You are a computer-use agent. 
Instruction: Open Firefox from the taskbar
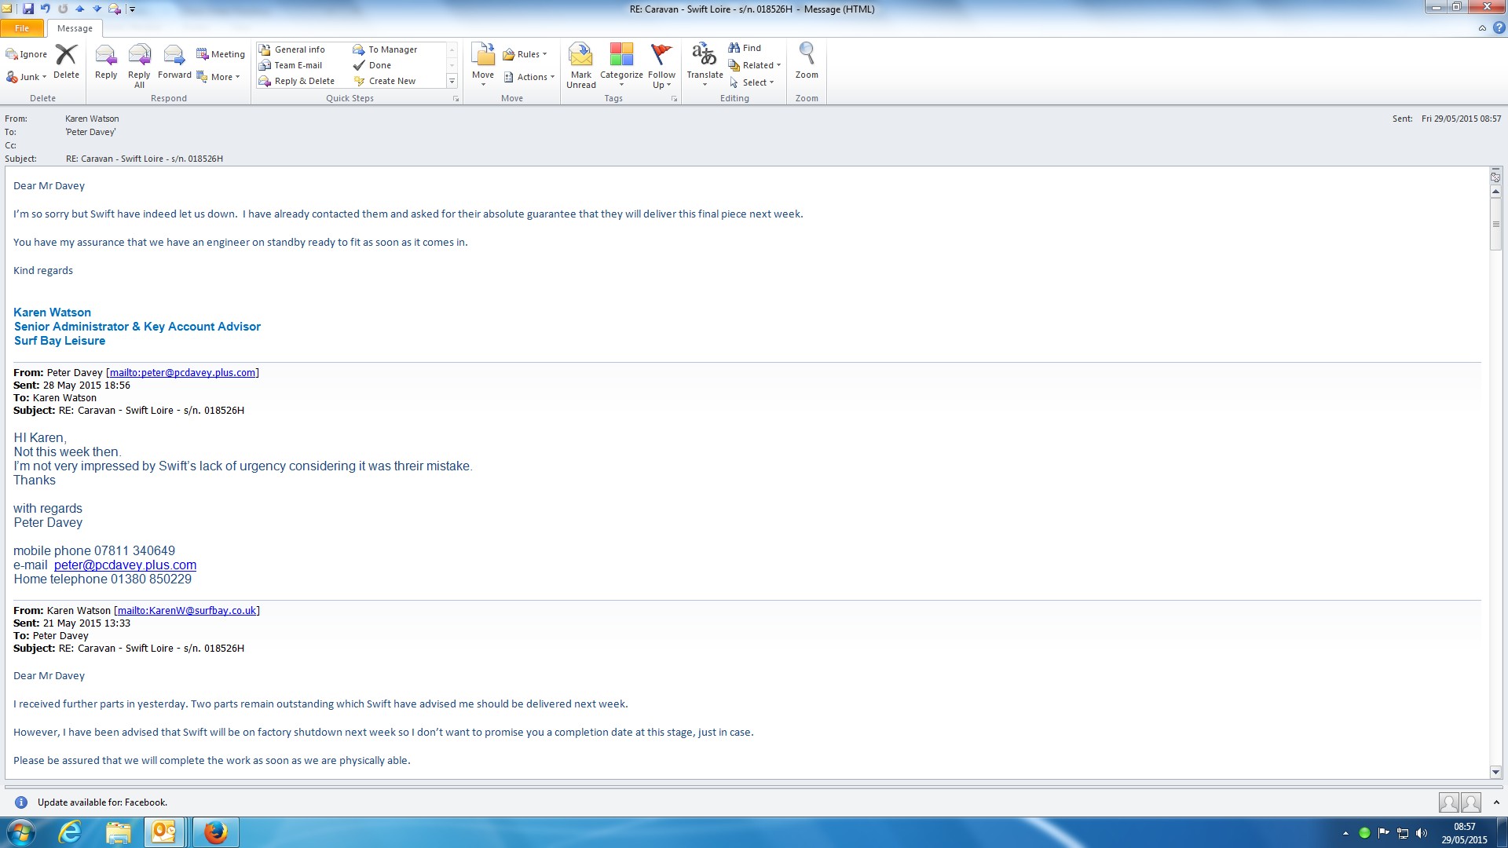215,832
